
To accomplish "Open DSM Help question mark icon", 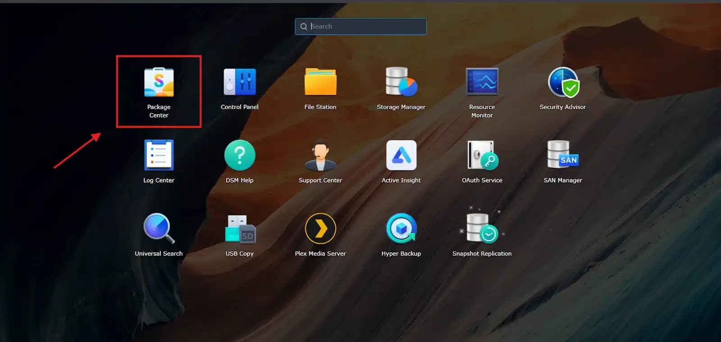I will point(240,155).
